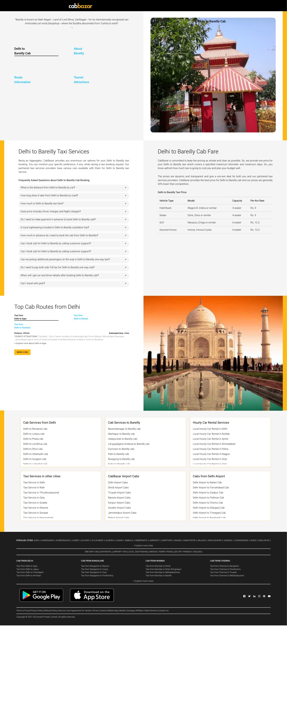Open the LinkedIn icon in footer
The width and height of the screenshot is (287, 702).
[254, 596]
